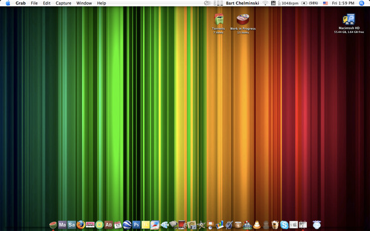
Task: Open the Wi-Fi status menu
Action: tap(265, 3)
